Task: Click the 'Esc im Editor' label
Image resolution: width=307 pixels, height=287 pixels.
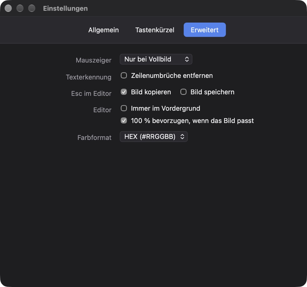Action: (91, 94)
